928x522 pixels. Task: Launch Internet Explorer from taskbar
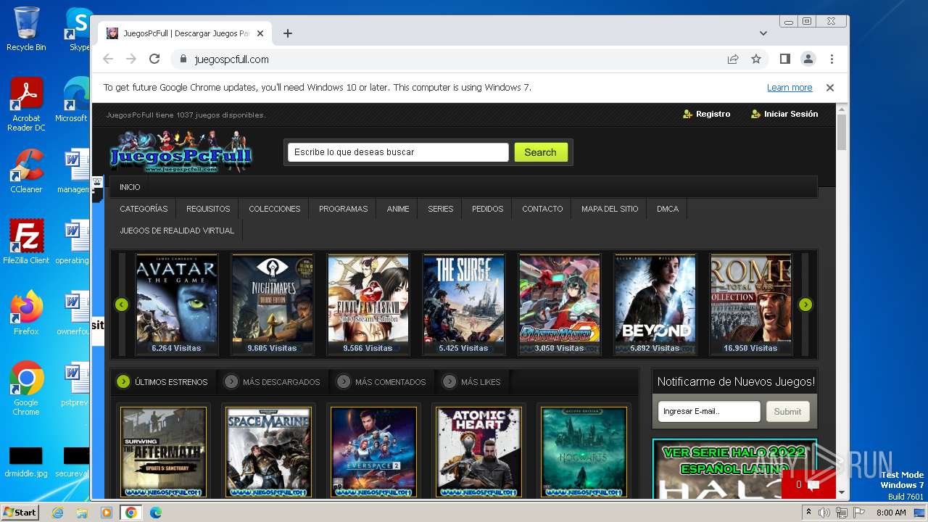(x=58, y=513)
